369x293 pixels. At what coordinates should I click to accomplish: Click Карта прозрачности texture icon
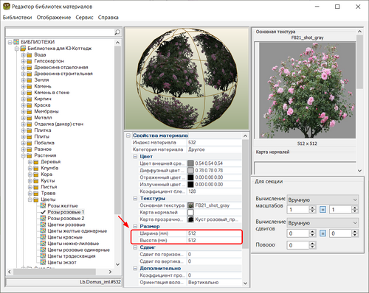(190, 219)
